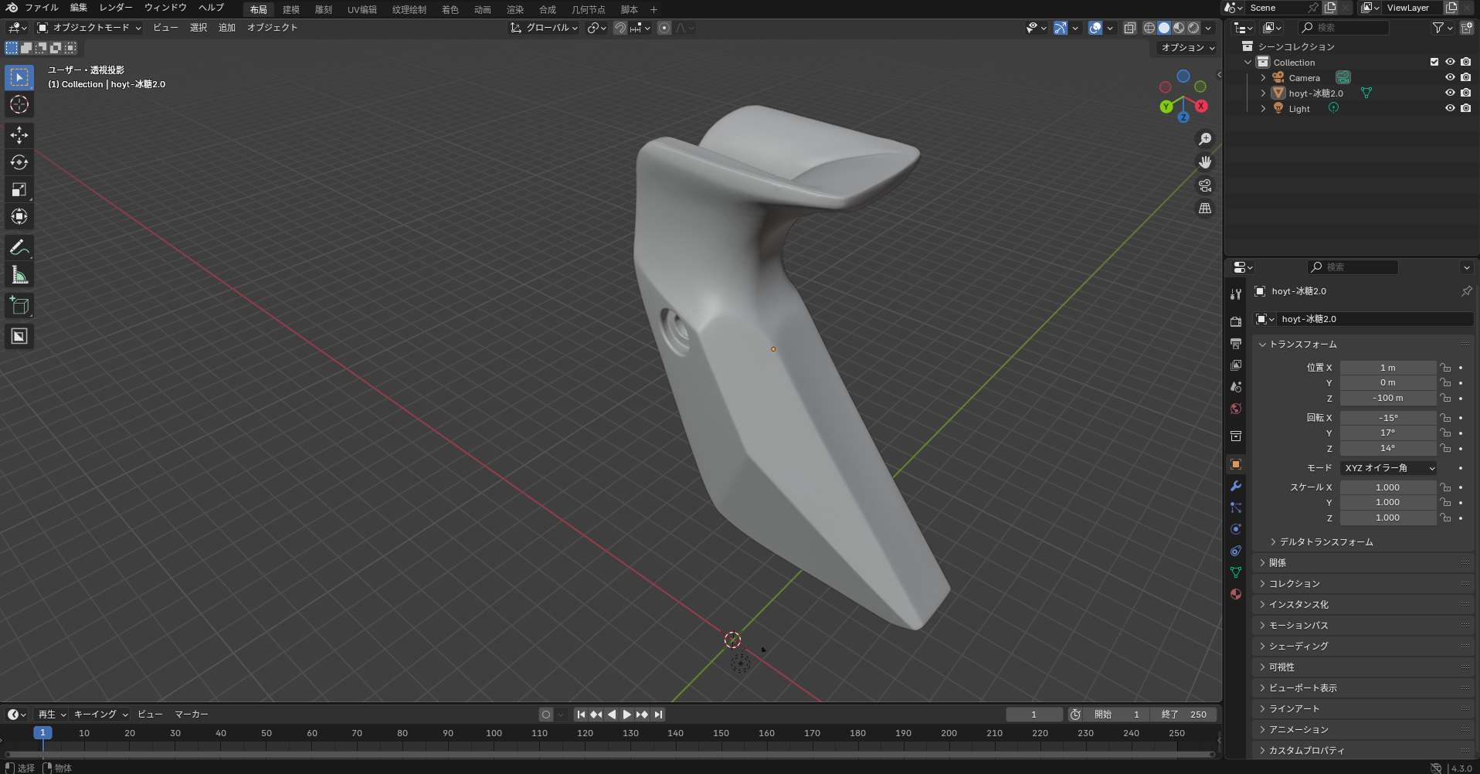Select the Move tool in toolbar

click(19, 135)
